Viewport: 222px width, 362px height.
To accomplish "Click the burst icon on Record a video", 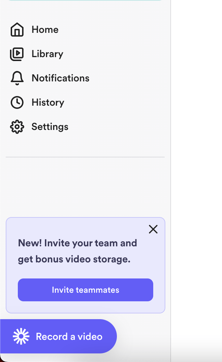I will (x=21, y=336).
